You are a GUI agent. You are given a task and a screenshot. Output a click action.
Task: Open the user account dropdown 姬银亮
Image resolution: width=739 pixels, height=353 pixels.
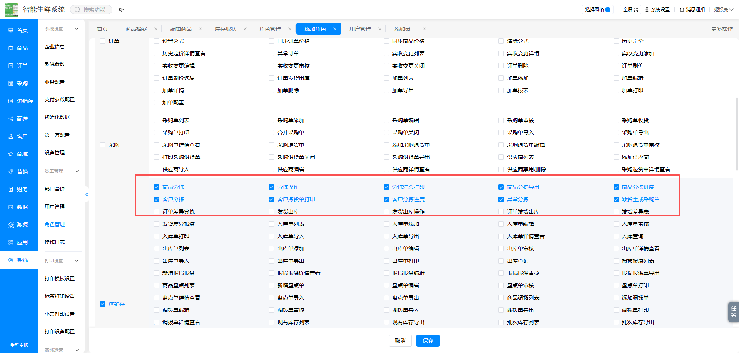click(x=724, y=10)
